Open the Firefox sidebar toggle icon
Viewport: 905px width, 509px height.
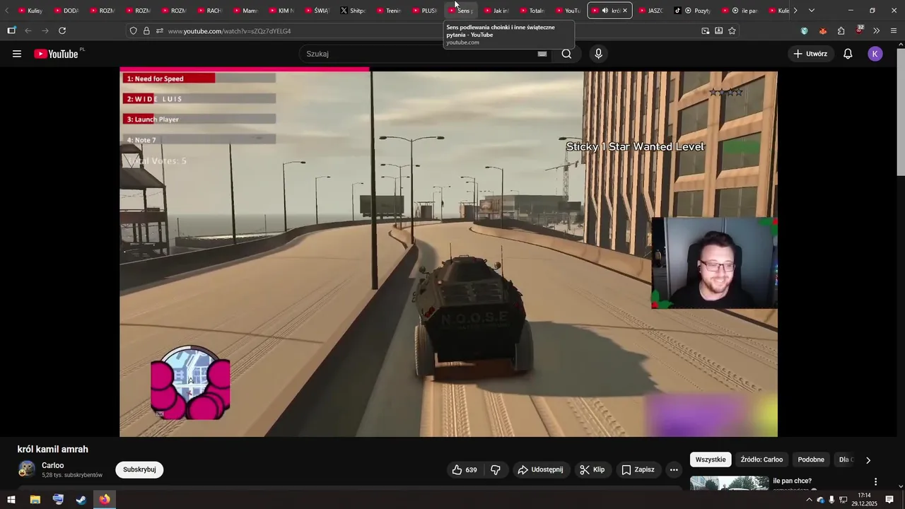click(x=11, y=31)
